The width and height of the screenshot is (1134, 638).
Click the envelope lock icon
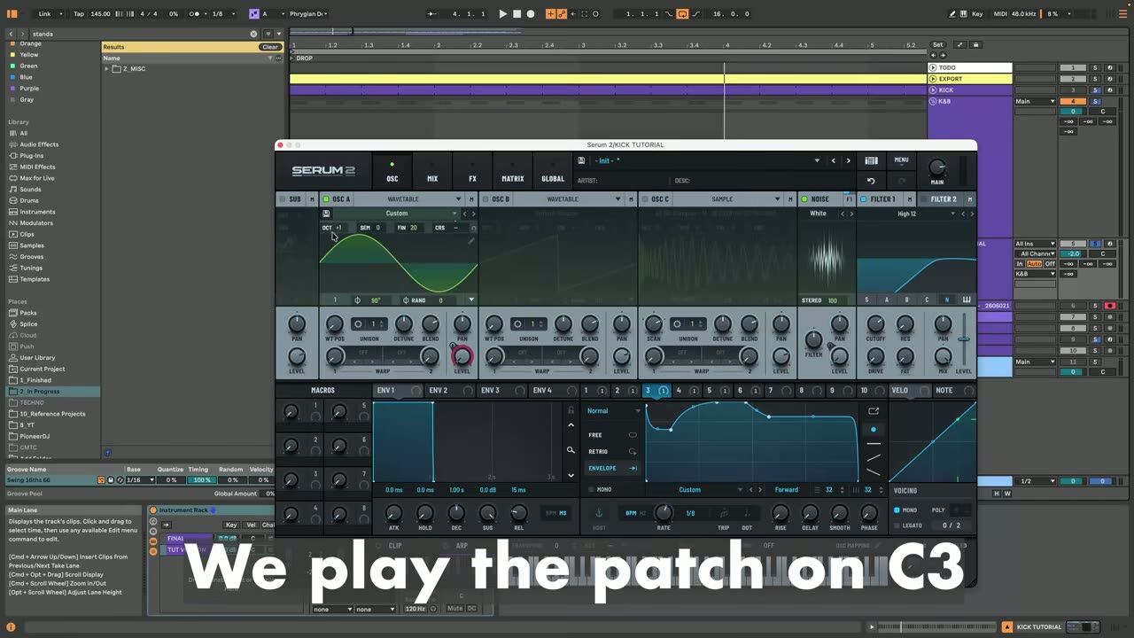[571, 410]
